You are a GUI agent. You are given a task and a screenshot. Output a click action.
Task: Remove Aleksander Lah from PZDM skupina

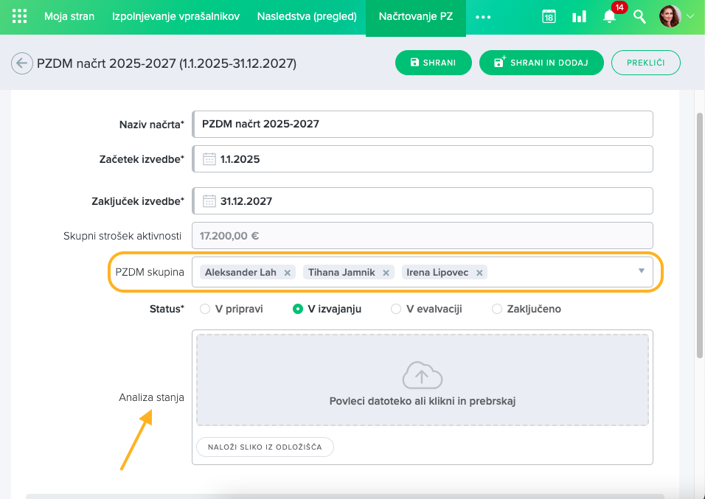point(288,273)
